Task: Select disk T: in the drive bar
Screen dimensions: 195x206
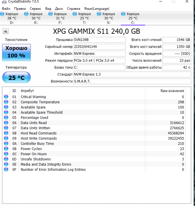Action: (x=82, y=18)
